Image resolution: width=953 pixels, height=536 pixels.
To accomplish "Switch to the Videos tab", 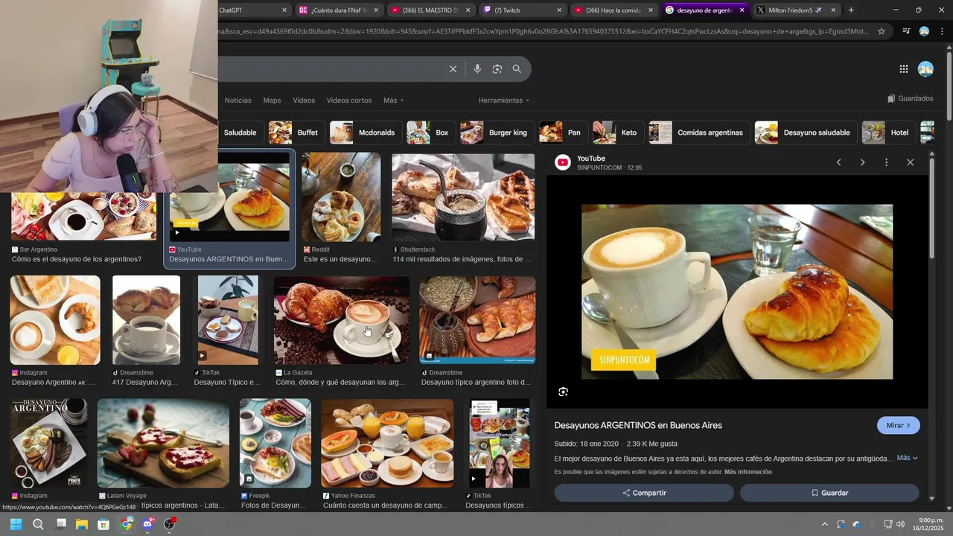I will point(304,100).
